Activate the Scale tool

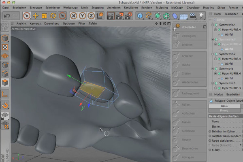(x=44, y=16)
